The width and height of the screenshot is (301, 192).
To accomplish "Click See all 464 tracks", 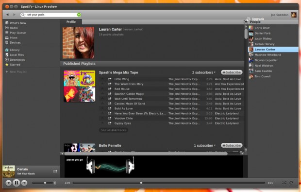I will [x=114, y=130].
